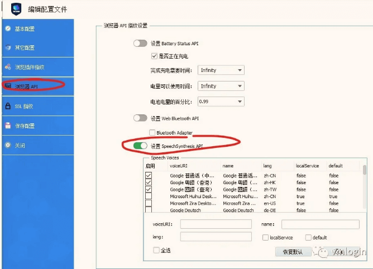
Task: Click the de-DE lang cell
Action: (270, 210)
